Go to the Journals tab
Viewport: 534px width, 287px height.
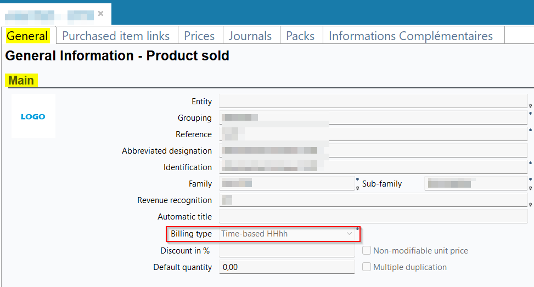point(250,36)
